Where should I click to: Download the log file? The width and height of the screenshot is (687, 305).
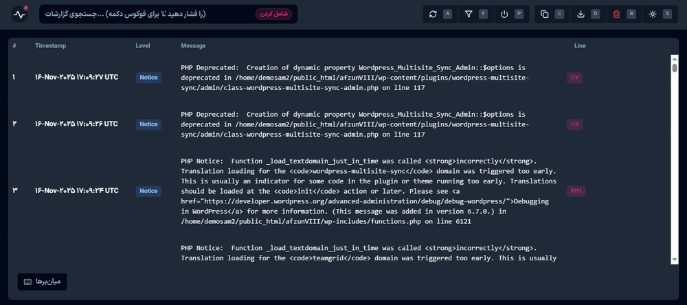pyautogui.click(x=581, y=14)
